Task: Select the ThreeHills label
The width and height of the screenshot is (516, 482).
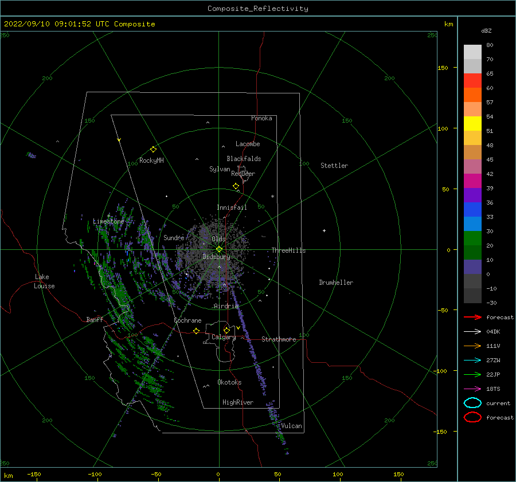Action: point(288,250)
